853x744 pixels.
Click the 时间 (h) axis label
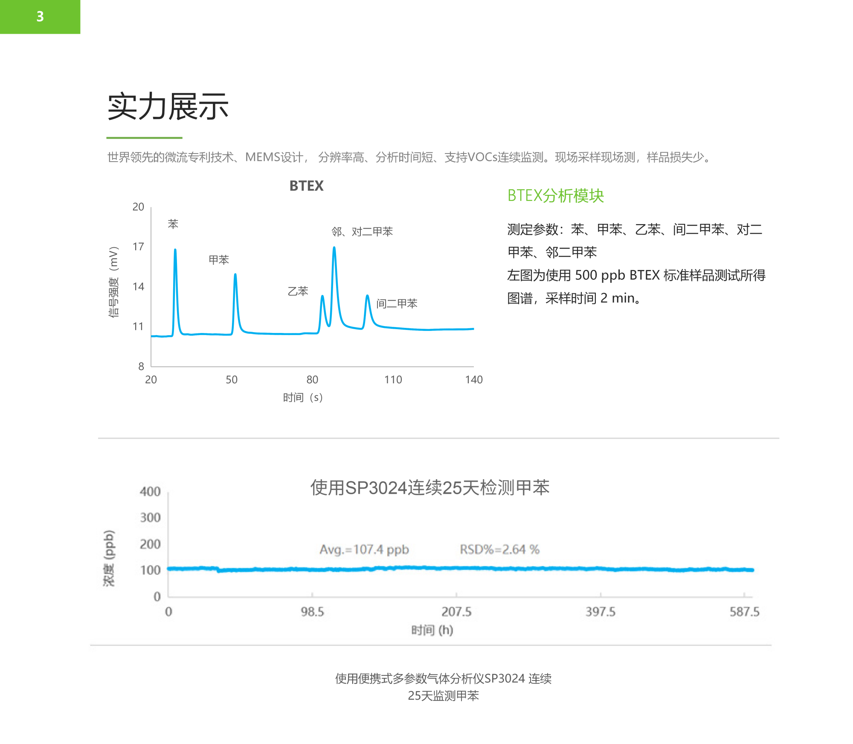(432, 630)
